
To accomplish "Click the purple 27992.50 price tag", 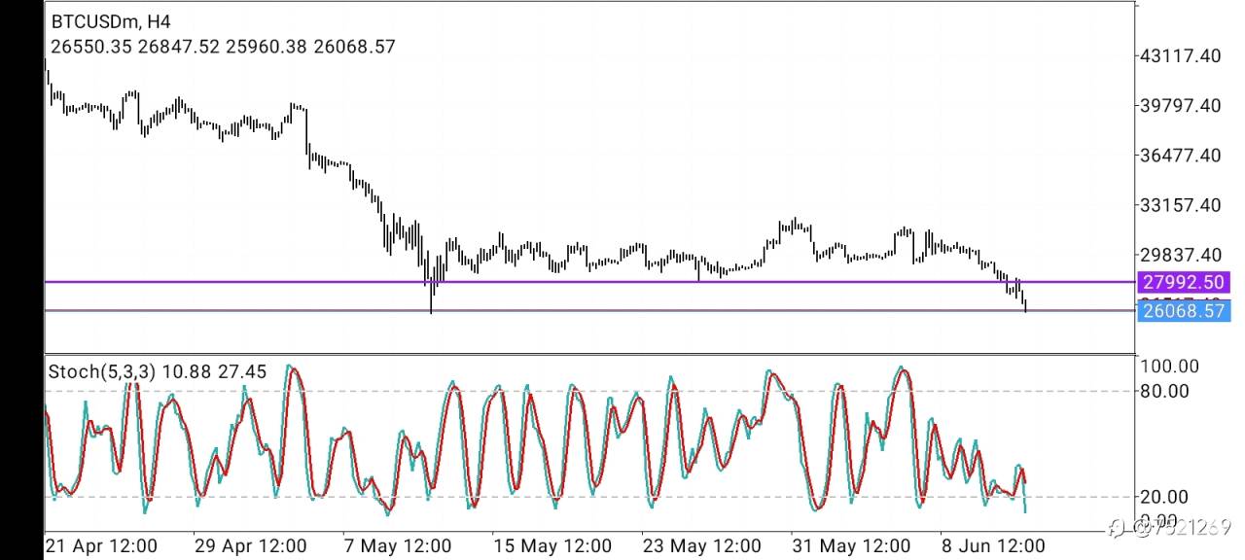I will pyautogui.click(x=1183, y=282).
